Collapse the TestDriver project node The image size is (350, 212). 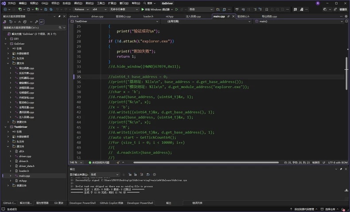(x=6, y=127)
